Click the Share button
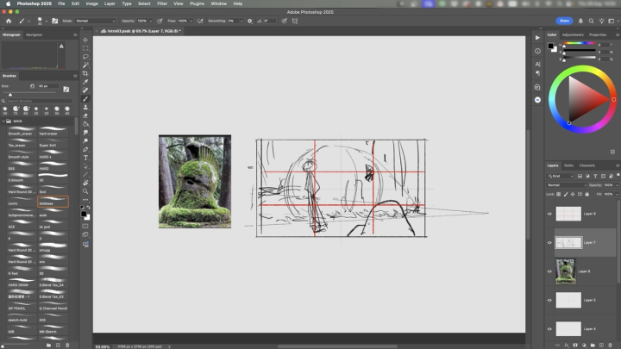 coord(564,21)
